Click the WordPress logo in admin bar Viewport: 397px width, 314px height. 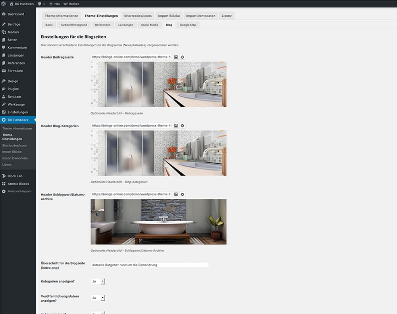pos(4,4)
